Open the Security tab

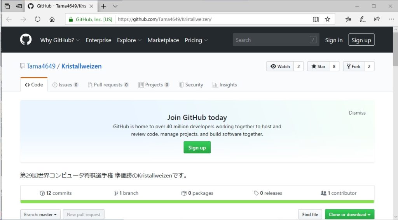click(x=191, y=85)
